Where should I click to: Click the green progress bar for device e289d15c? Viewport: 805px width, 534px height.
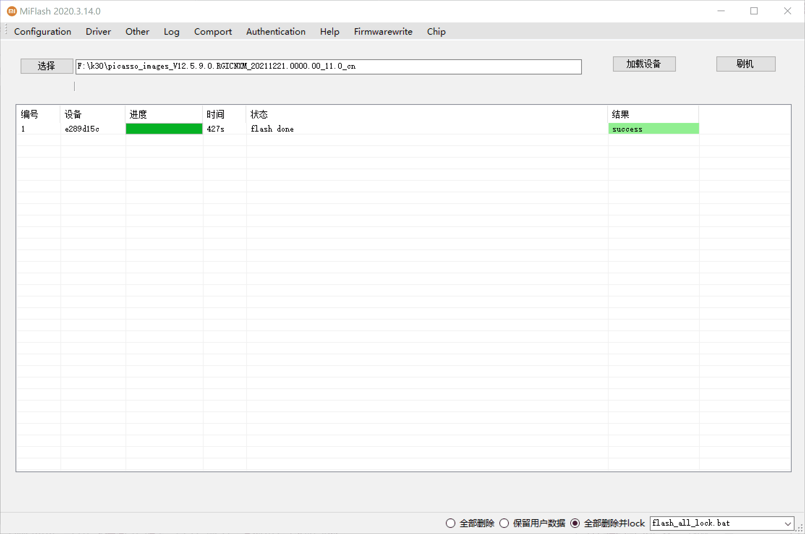(164, 129)
